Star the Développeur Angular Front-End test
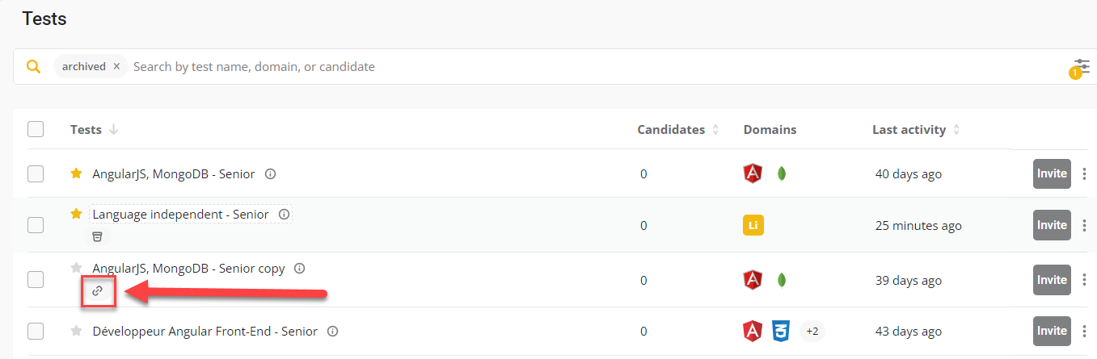Viewport: 1097px width, 359px height. point(77,331)
